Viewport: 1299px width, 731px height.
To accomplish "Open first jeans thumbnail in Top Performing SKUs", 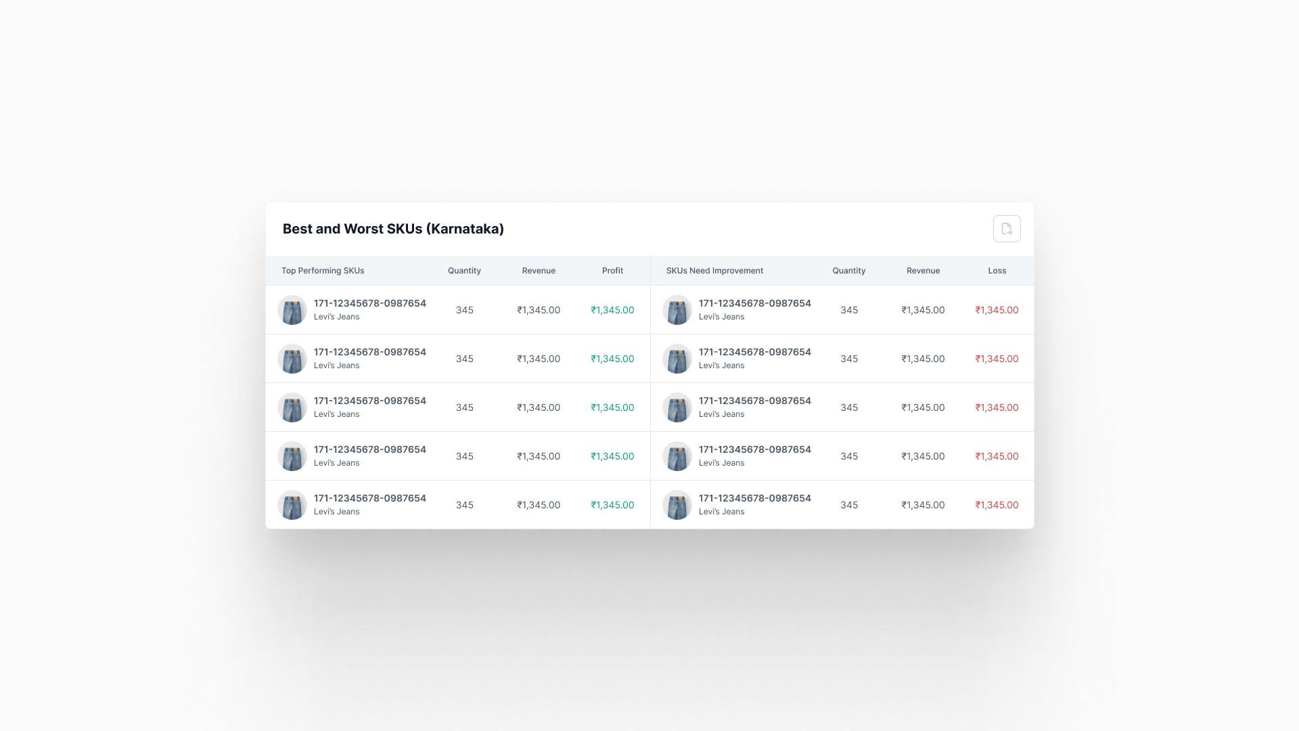I will (292, 310).
